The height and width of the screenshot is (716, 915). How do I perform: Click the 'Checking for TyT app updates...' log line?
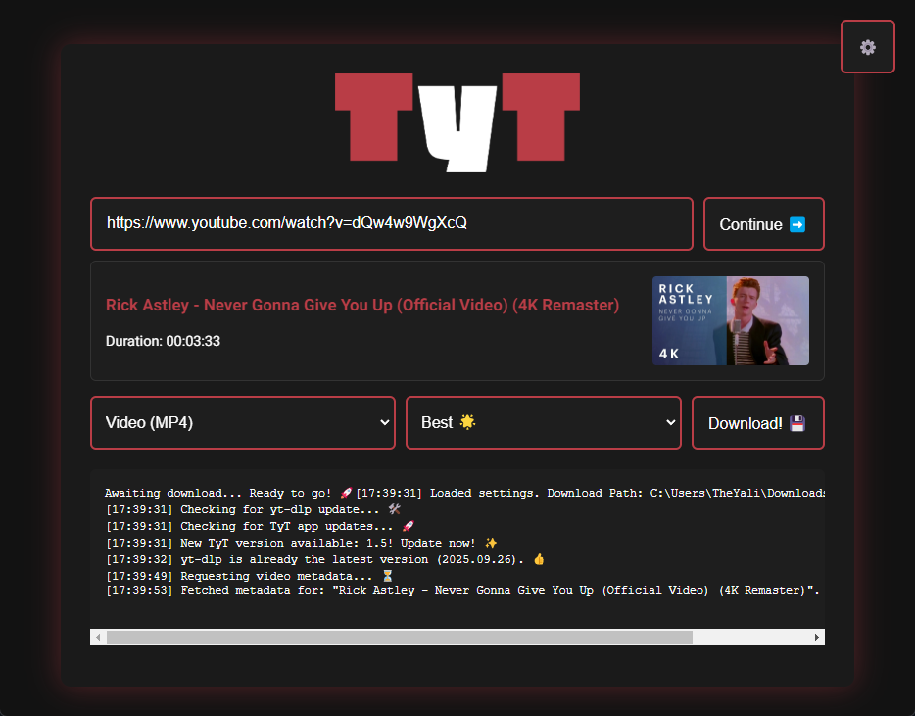(260, 526)
